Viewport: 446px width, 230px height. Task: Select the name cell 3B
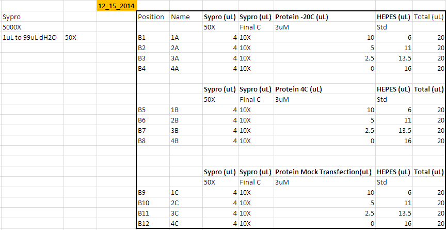tap(175, 130)
